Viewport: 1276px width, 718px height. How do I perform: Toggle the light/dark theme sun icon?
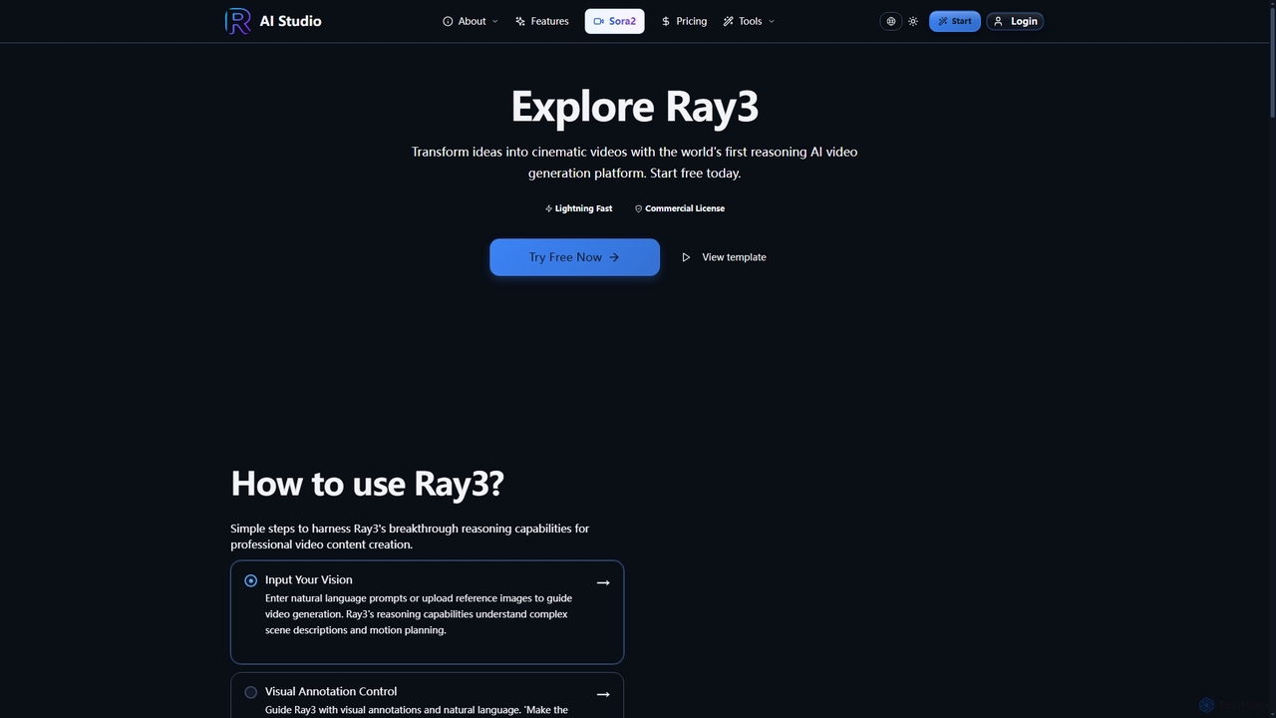pyautogui.click(x=913, y=21)
